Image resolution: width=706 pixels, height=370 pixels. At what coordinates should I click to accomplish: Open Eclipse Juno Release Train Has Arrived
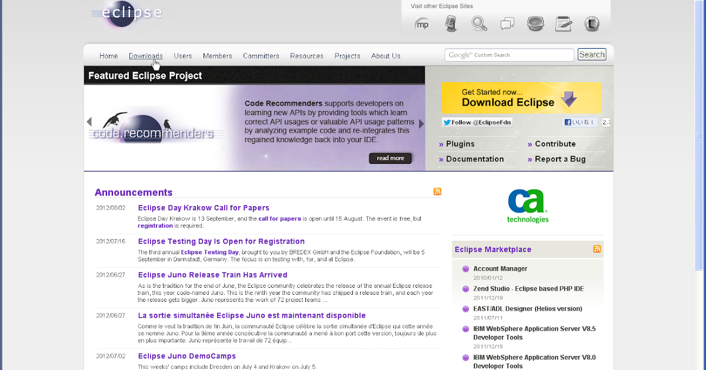[x=212, y=275]
